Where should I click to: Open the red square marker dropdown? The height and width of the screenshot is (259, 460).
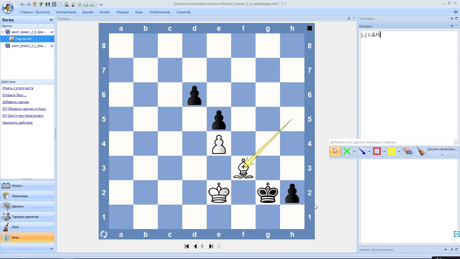(384, 151)
